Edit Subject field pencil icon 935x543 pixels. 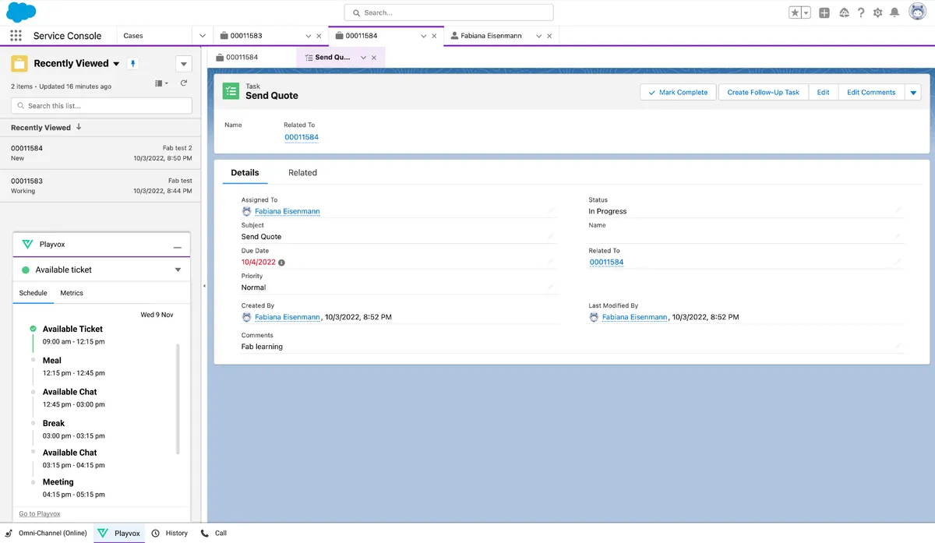coord(551,236)
